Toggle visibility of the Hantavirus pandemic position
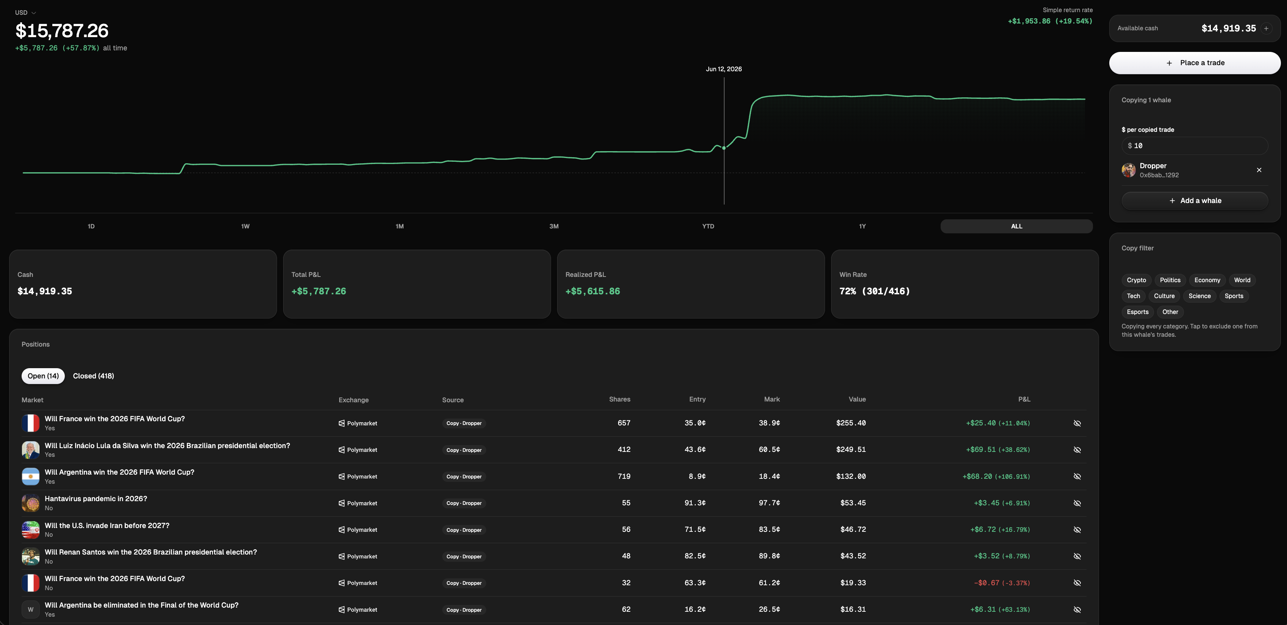Screen dimensions: 1287x625 (1077, 503)
